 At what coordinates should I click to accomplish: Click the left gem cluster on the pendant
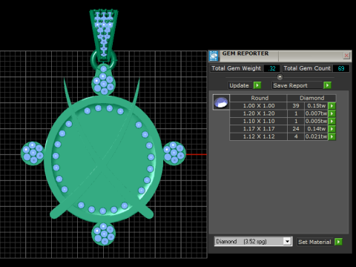click(33, 154)
